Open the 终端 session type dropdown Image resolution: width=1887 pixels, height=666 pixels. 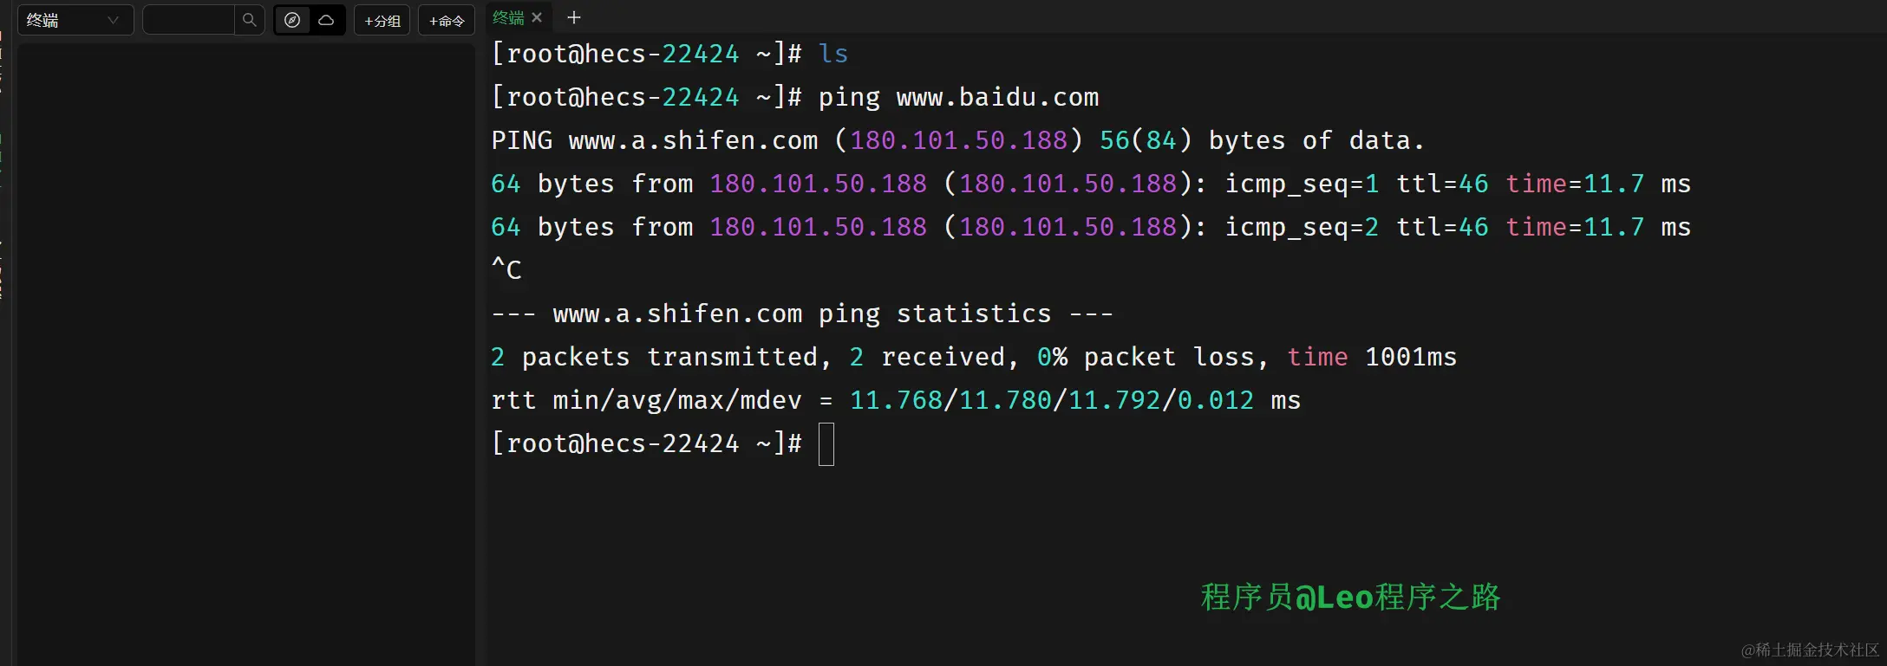(75, 19)
